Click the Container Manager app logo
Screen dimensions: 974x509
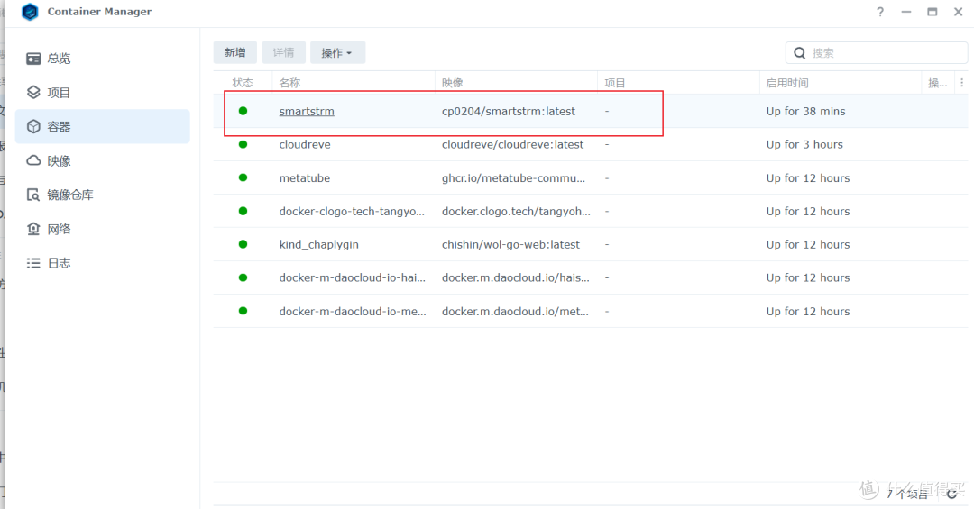(x=30, y=12)
